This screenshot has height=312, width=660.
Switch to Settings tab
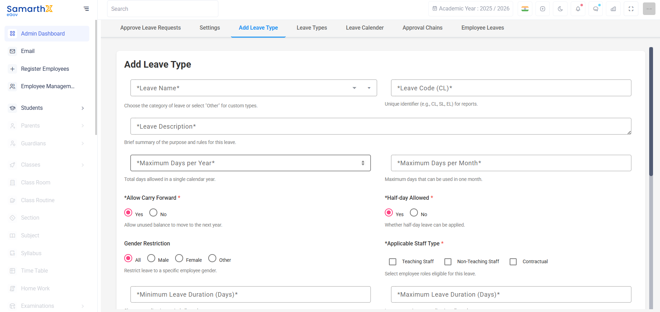(x=210, y=28)
